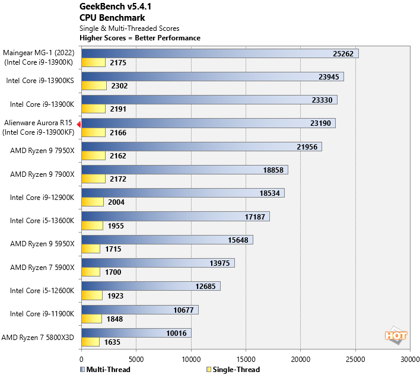Click the value 21956

(x=307, y=147)
